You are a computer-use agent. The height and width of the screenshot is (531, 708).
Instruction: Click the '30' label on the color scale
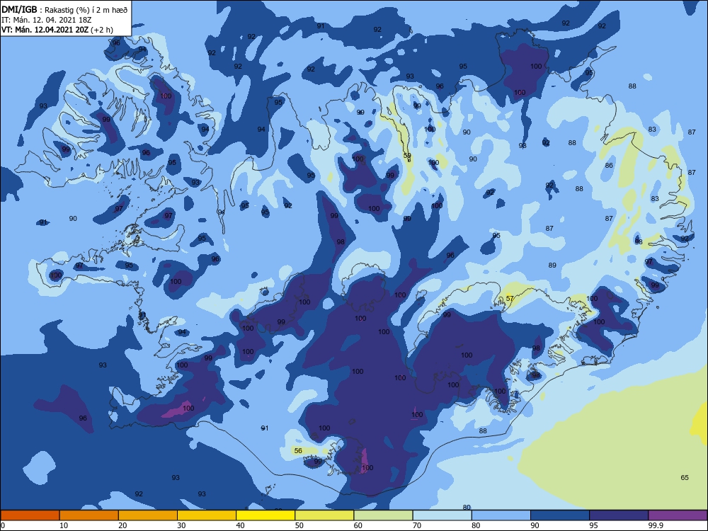[181, 525]
